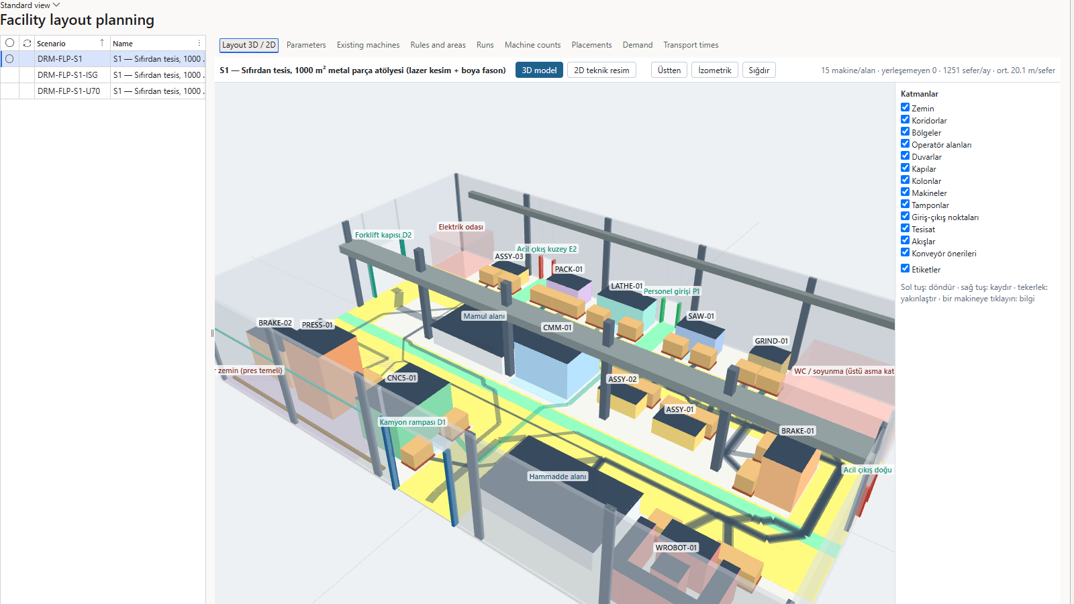Image resolution: width=1074 pixels, height=604 pixels.
Task: Click the 3D model button
Action: (x=539, y=70)
